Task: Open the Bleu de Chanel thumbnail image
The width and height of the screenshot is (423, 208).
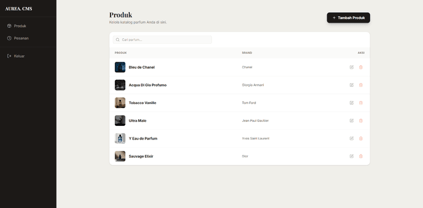Action: [120, 67]
